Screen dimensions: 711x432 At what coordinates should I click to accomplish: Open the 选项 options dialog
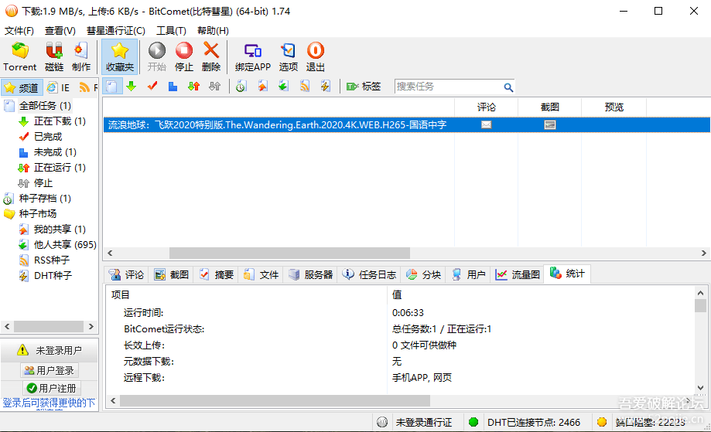click(x=289, y=57)
